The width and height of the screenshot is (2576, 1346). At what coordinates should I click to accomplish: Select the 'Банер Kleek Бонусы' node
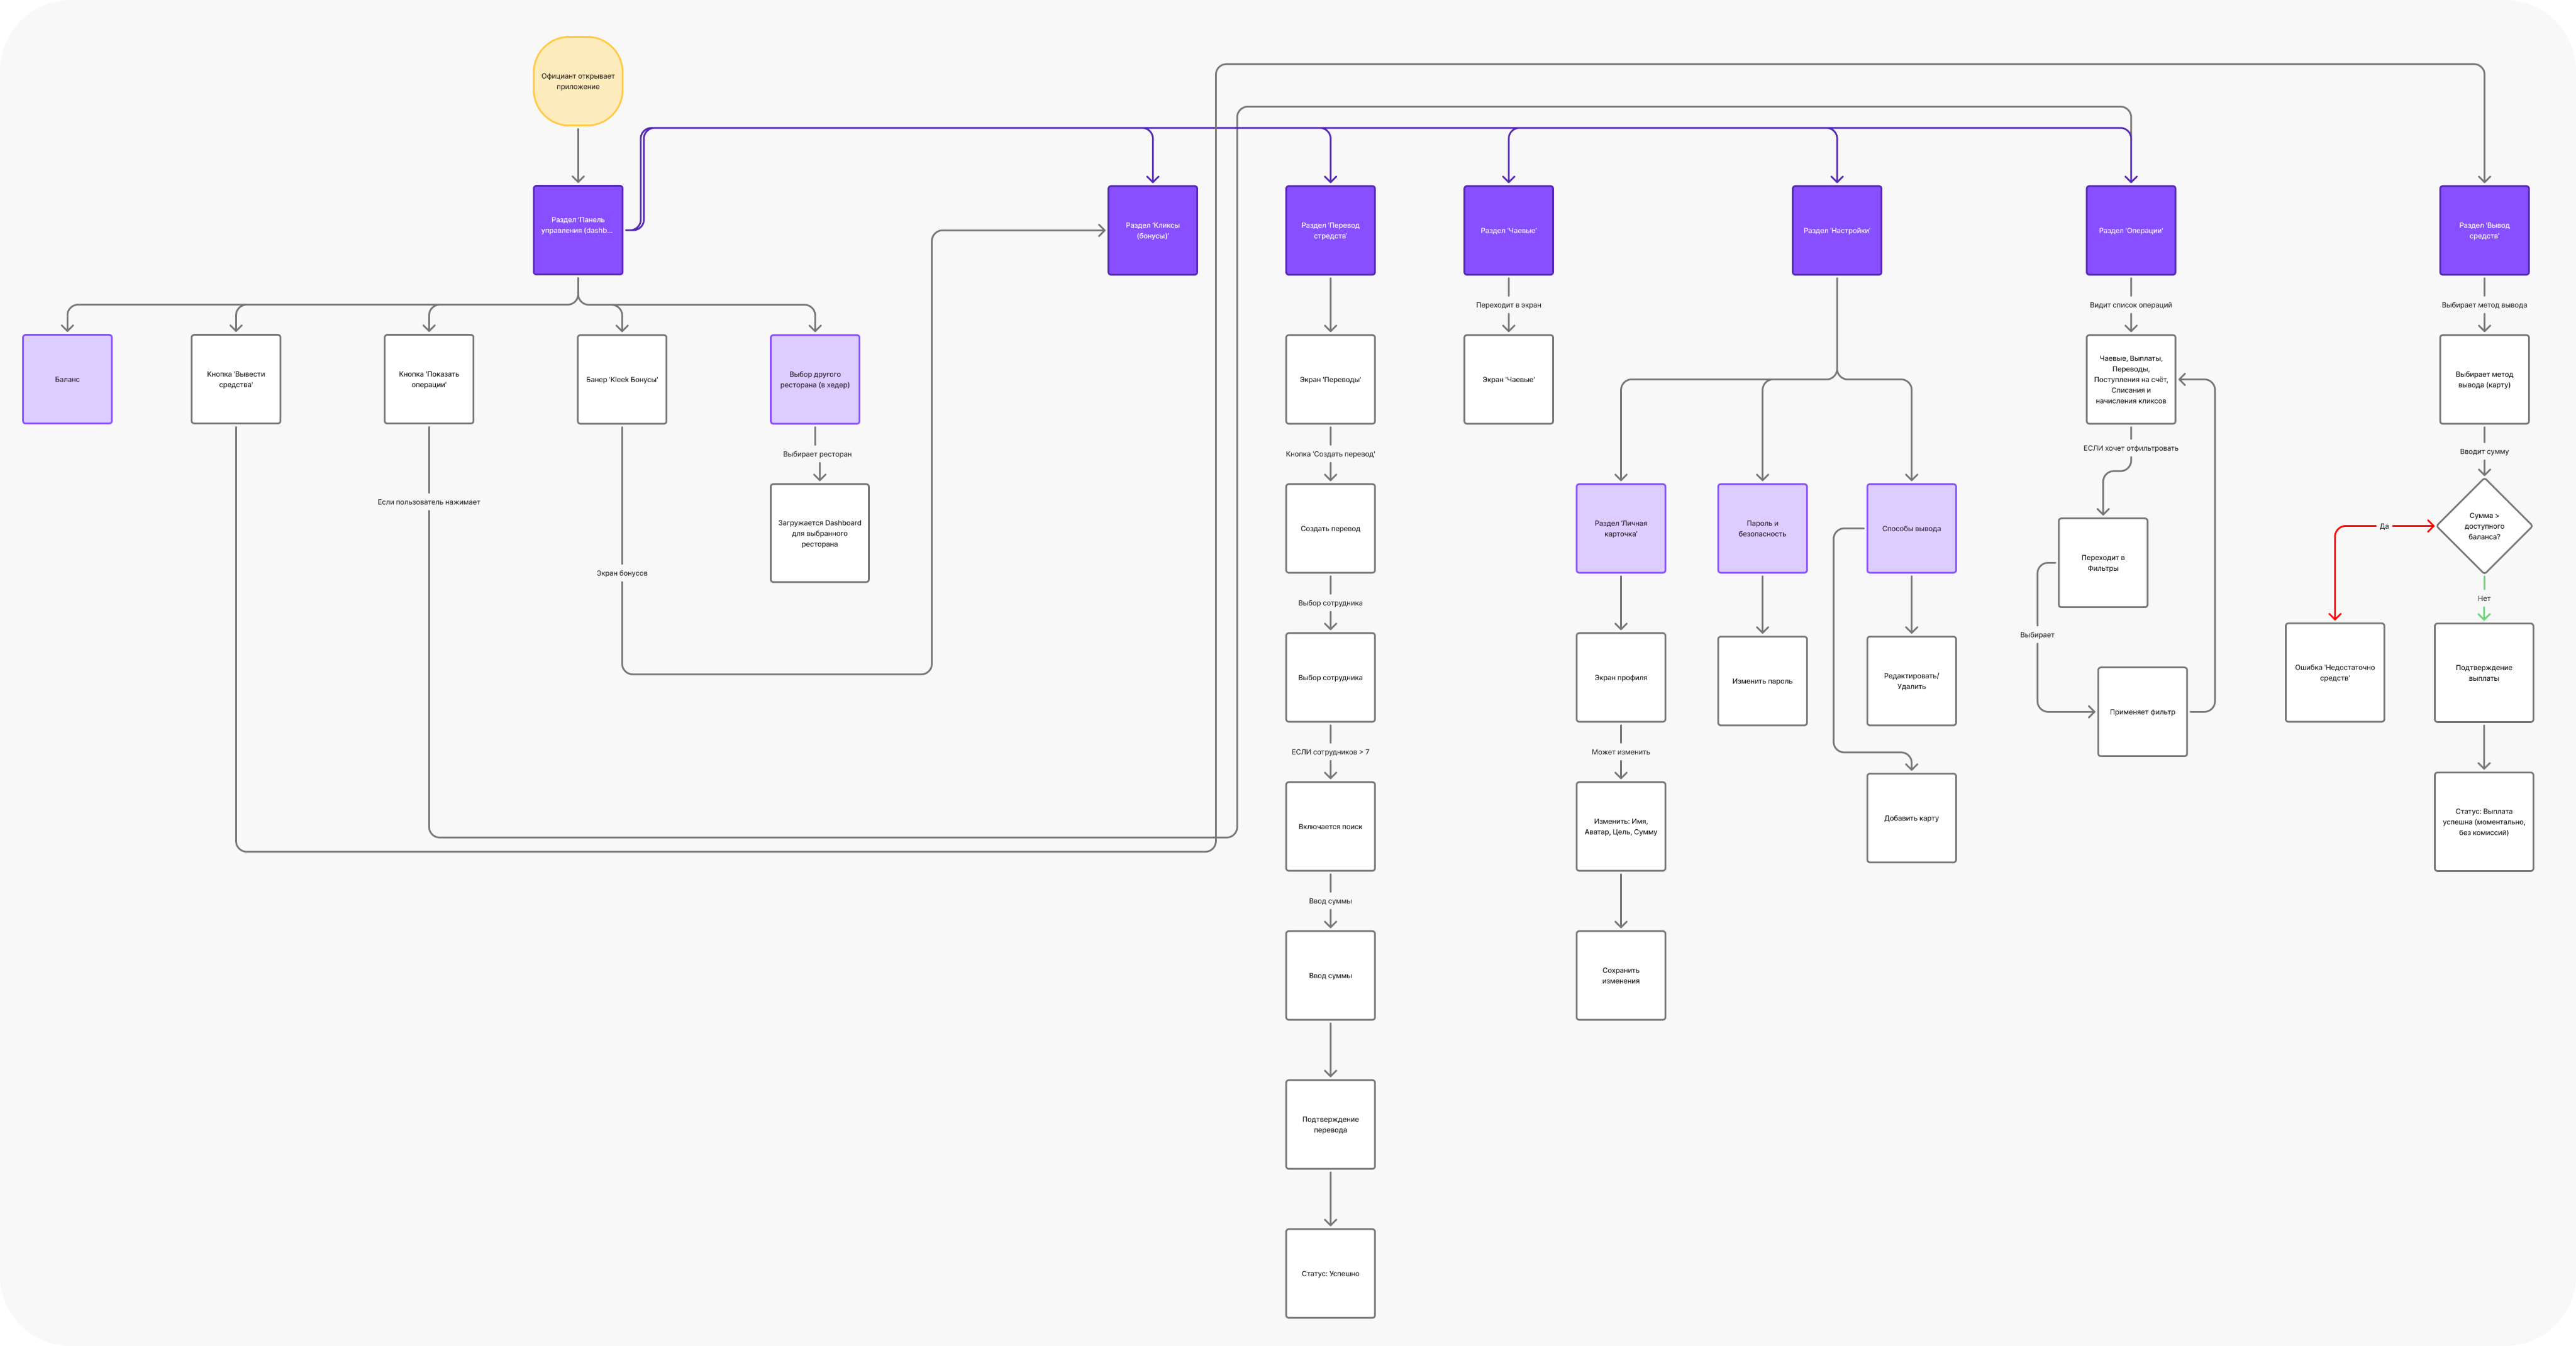pyautogui.click(x=622, y=379)
